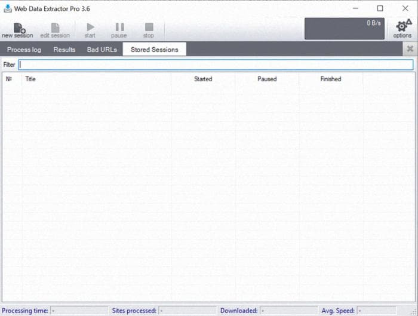The height and width of the screenshot is (316, 418).
Task: Click the Avg. Speed status field
Action: click(x=377, y=311)
